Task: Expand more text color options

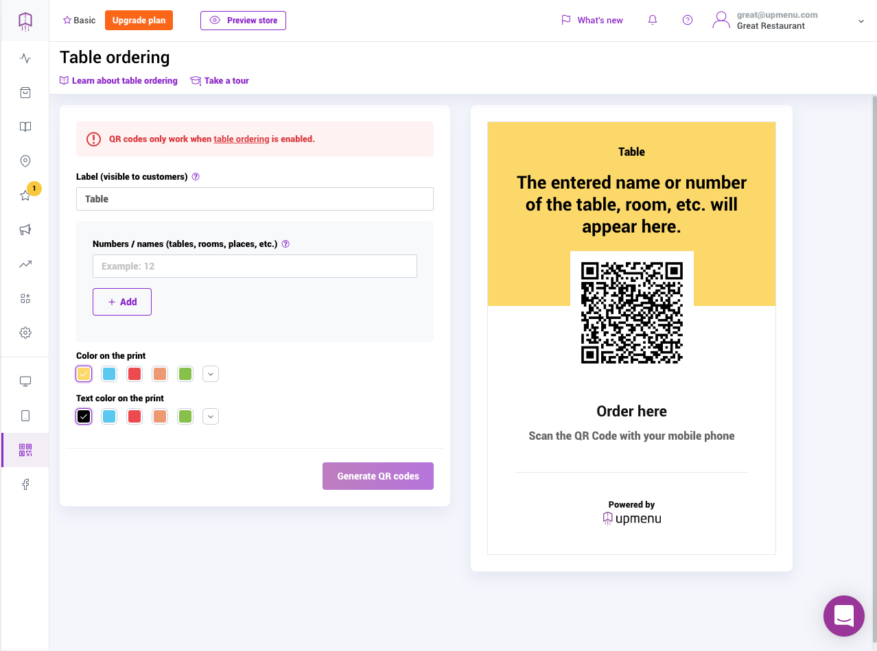Action: [x=211, y=416]
